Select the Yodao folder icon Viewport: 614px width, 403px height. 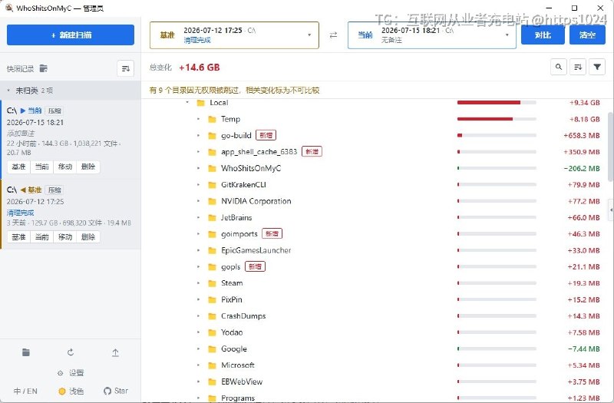point(212,332)
